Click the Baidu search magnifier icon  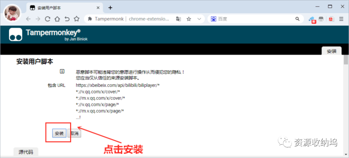pos(297,19)
